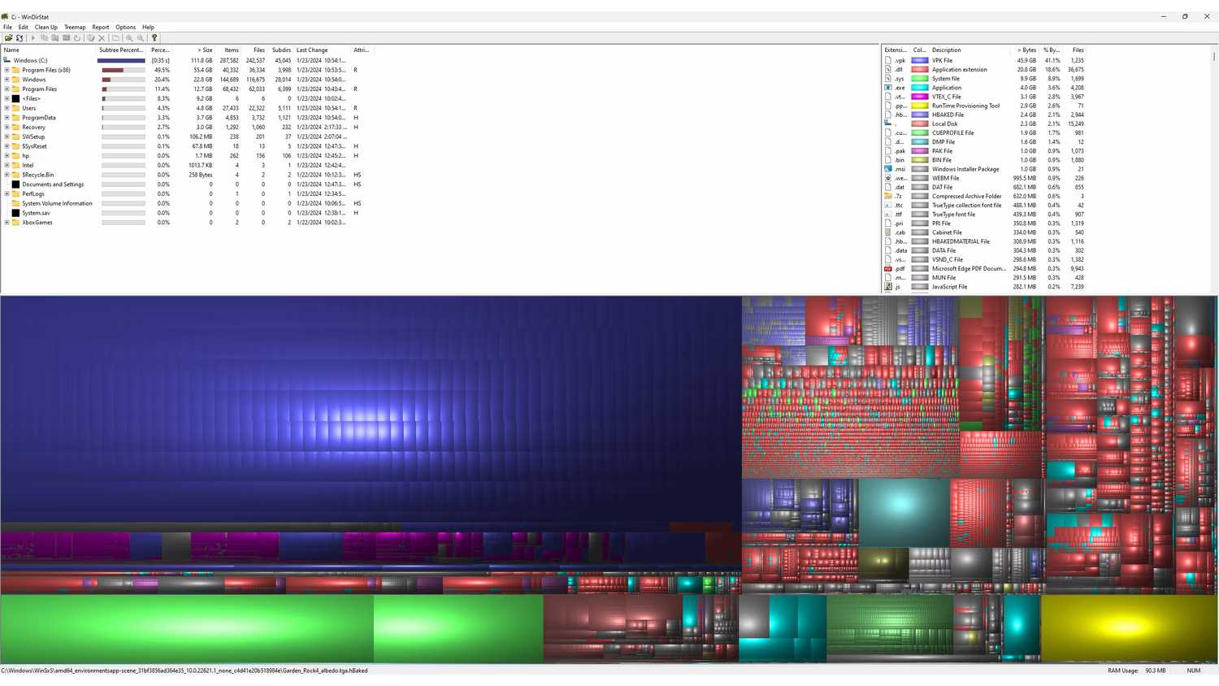This screenshot has height=686, width=1219.
Task: Expand the Program Files (x86) folder
Action: (7, 70)
